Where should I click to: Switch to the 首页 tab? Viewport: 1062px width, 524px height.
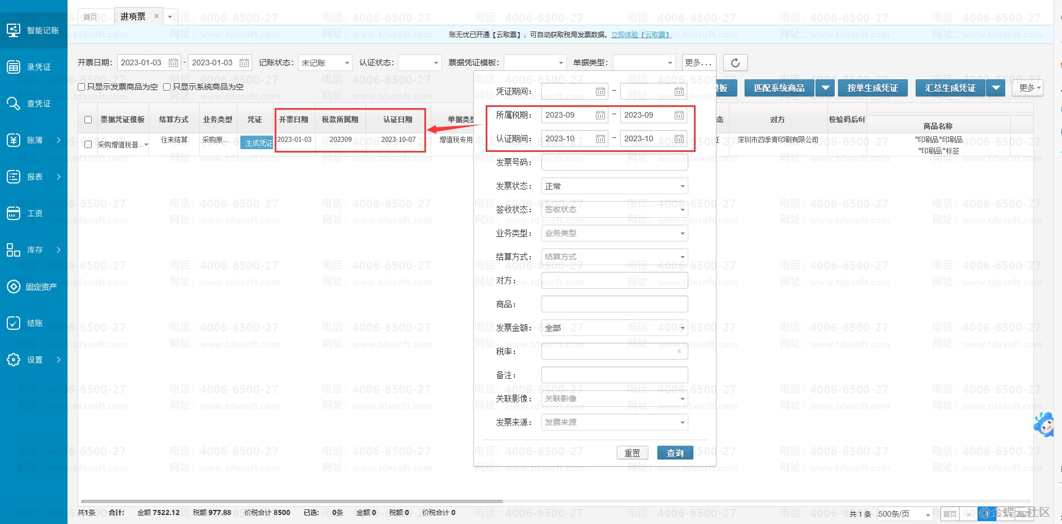coord(91,17)
